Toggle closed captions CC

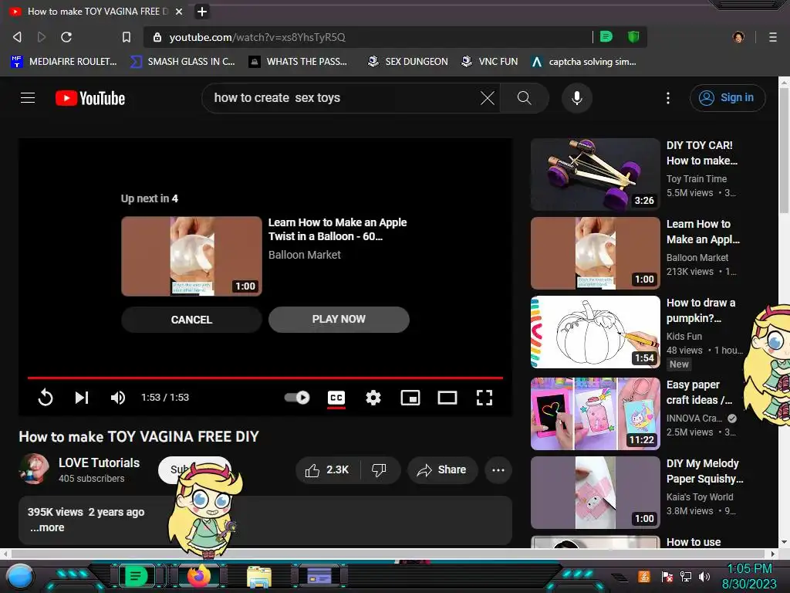pos(336,398)
